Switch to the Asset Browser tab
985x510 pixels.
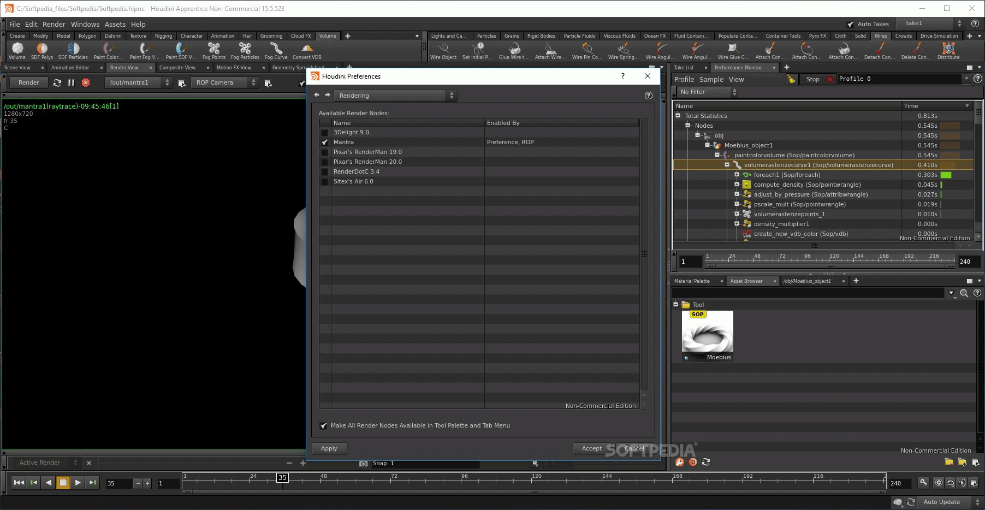pos(746,281)
